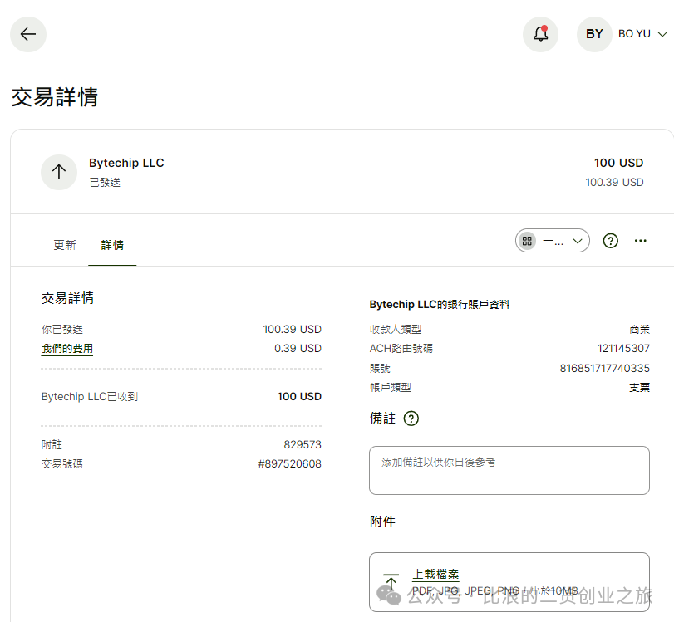The image size is (674, 622).
Task: Expand the BO YU account menu chevron
Action: point(662,34)
